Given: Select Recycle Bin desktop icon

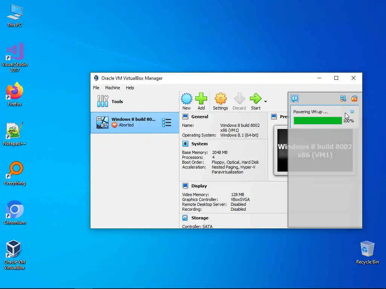Looking at the screenshot, I should tap(367, 252).
